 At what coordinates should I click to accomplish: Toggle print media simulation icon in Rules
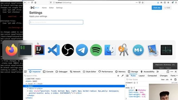[175, 79]
